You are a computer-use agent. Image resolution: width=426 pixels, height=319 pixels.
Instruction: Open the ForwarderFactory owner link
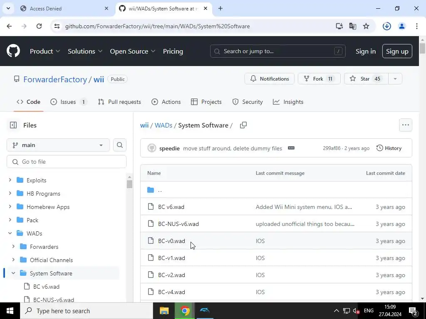tap(55, 79)
